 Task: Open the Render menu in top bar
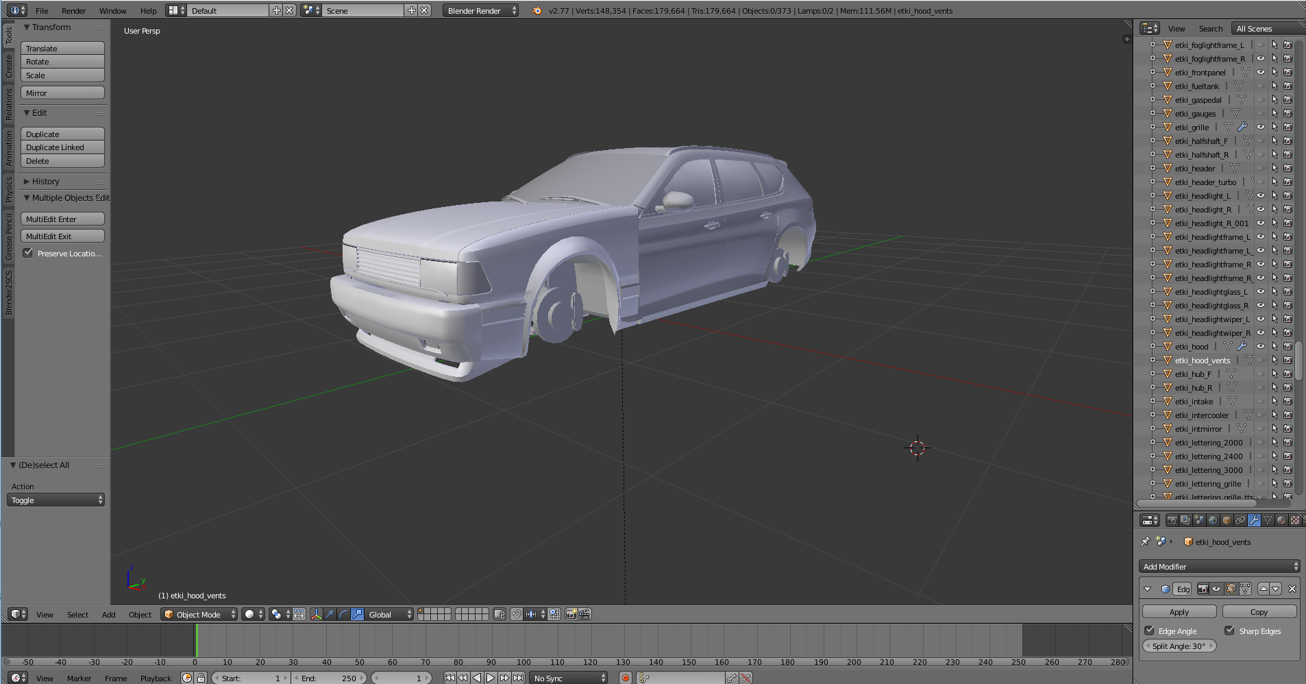(73, 11)
